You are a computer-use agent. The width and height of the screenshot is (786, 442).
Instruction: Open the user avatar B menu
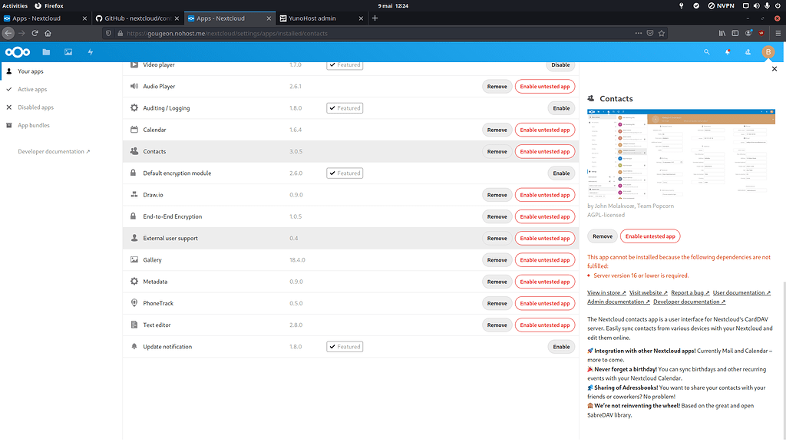pyautogui.click(x=768, y=52)
